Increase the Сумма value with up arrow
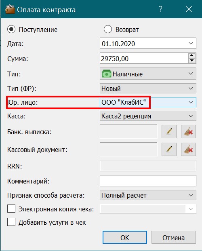 [x=192, y=56]
